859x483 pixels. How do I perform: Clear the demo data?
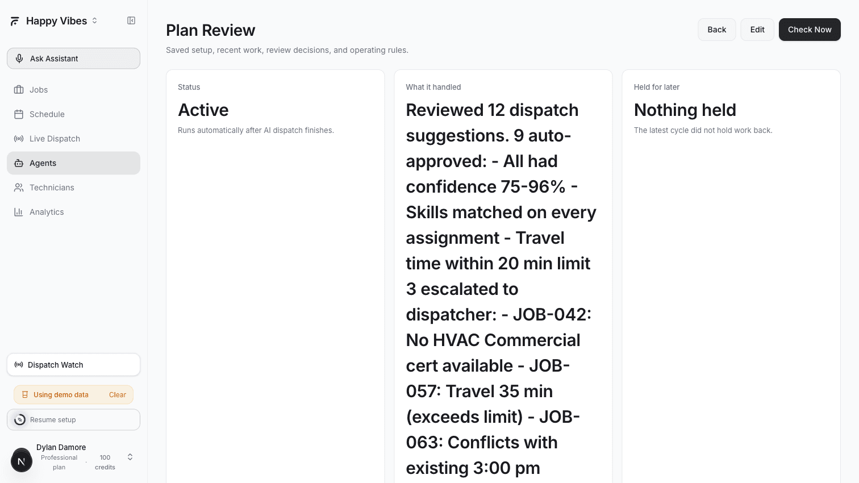[x=118, y=394]
